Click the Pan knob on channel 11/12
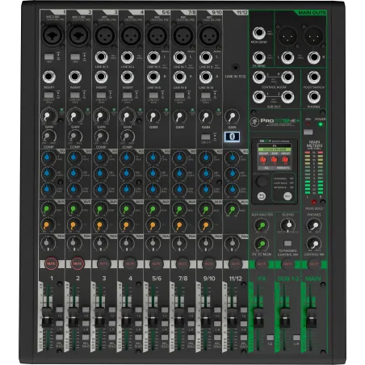Viewport: 365px width, 365px height. click(x=232, y=243)
